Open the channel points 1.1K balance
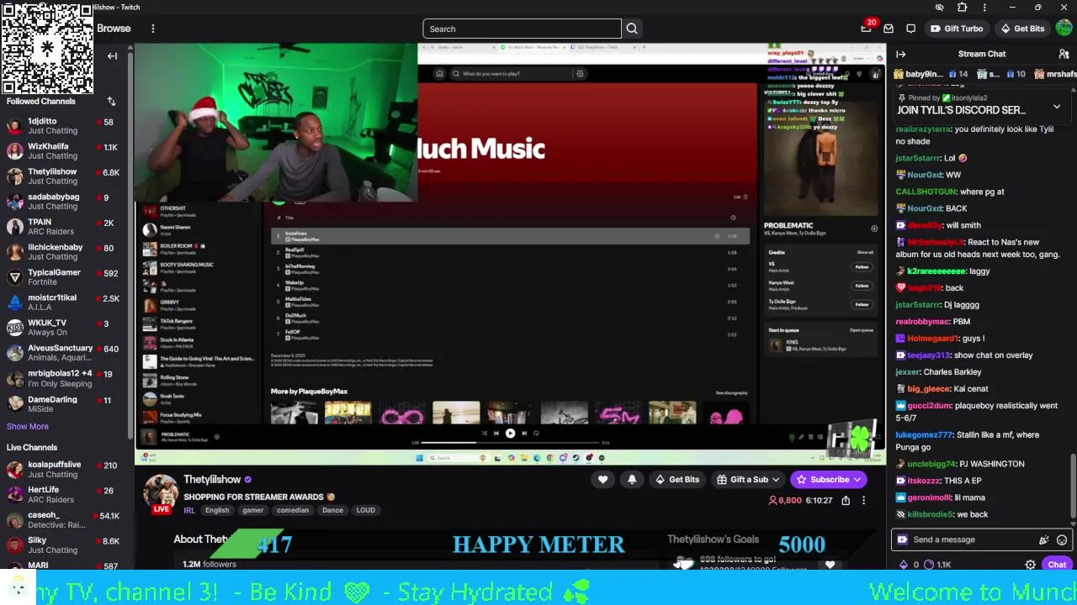1077x605 pixels. click(937, 565)
